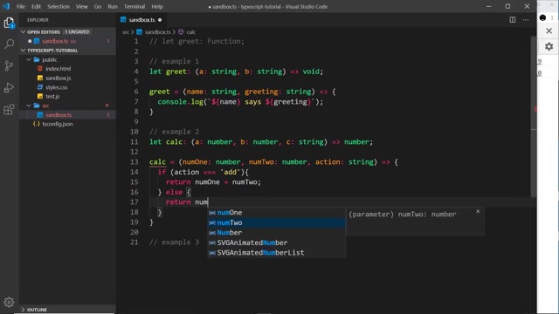Open the Go menu
The image size is (559, 314).
[x=97, y=6]
